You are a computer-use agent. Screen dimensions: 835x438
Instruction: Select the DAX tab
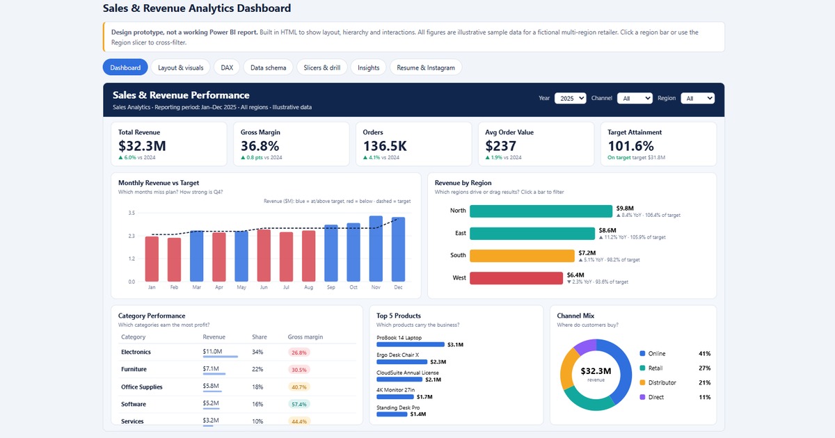227,67
